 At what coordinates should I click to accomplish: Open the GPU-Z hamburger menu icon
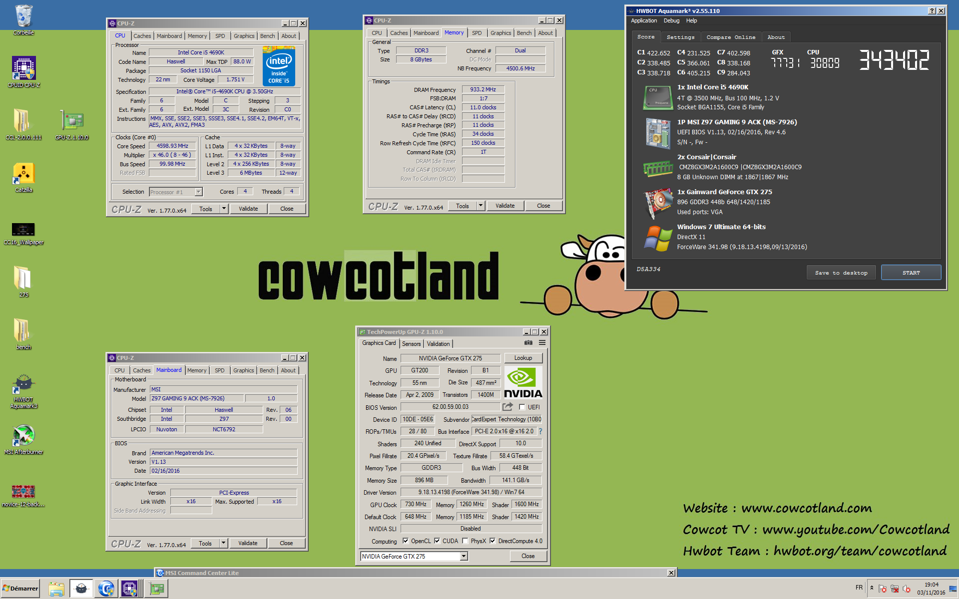pos(542,343)
